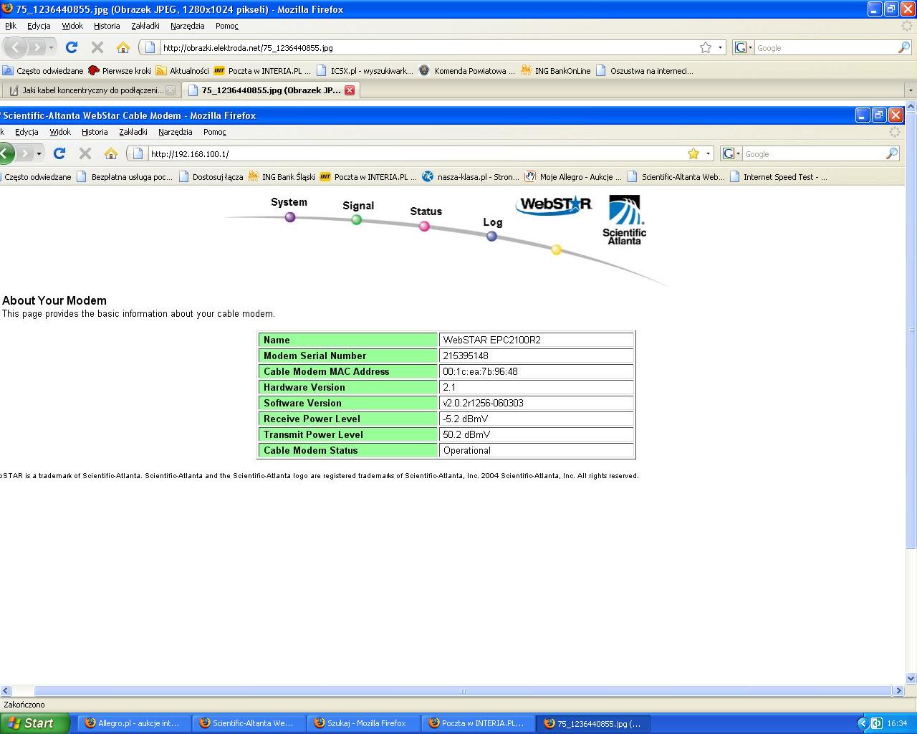Screen dimensions: 917x734
Task: Open 'Pierwsze kroki' bookmark
Action: [x=120, y=71]
